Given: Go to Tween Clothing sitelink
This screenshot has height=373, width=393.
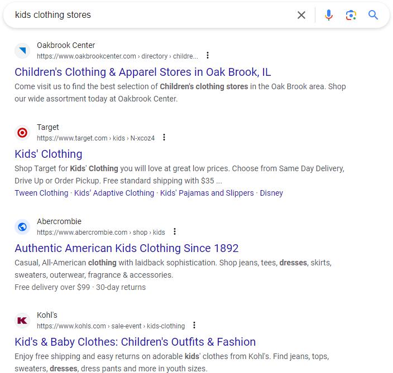Looking at the screenshot, I should click(x=41, y=193).
